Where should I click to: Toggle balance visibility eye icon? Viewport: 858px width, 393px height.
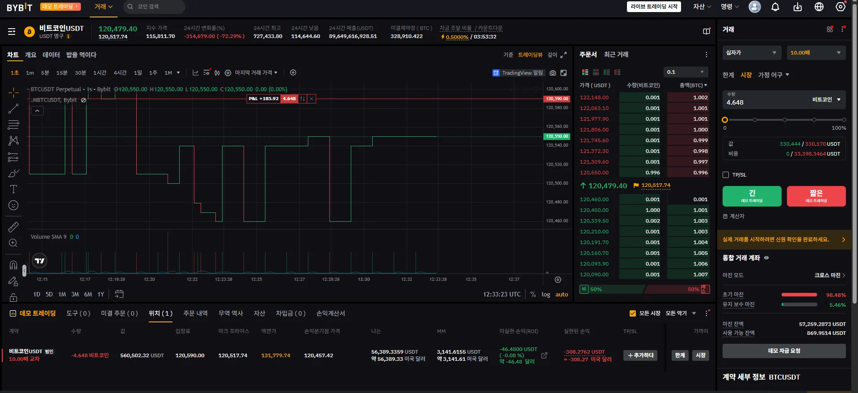click(x=766, y=258)
